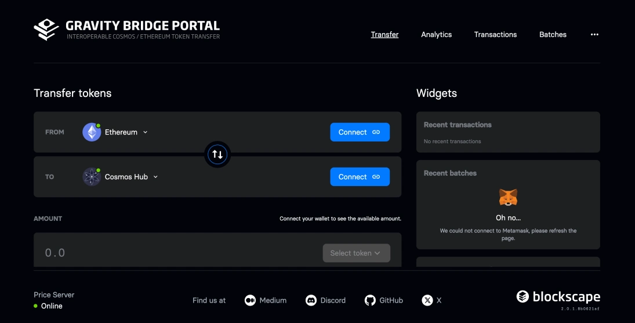Click the link icon inside Cosmos Hub Connect button

pyautogui.click(x=376, y=177)
